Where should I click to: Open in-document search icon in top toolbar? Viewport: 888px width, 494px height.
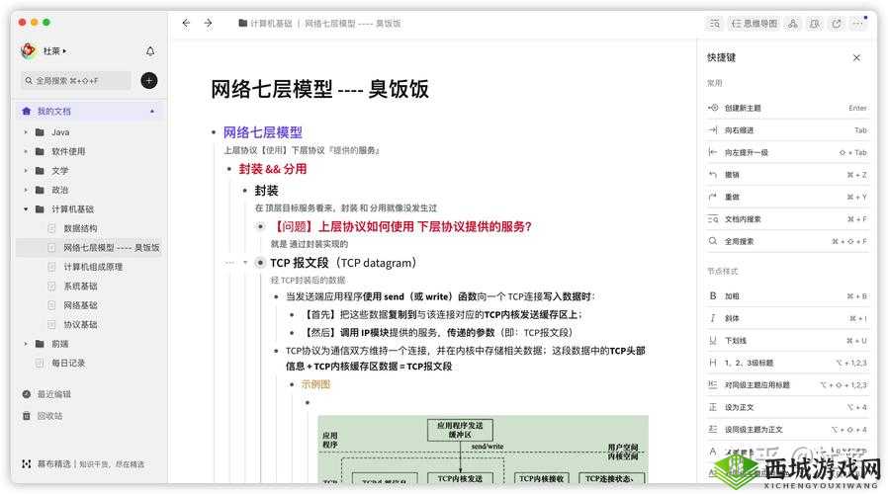715,23
